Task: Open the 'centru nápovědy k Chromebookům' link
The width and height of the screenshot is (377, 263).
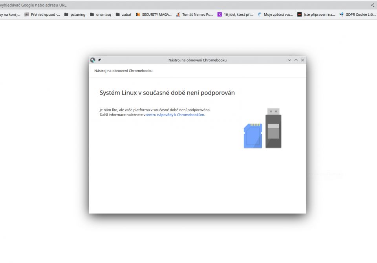Action: (175, 115)
